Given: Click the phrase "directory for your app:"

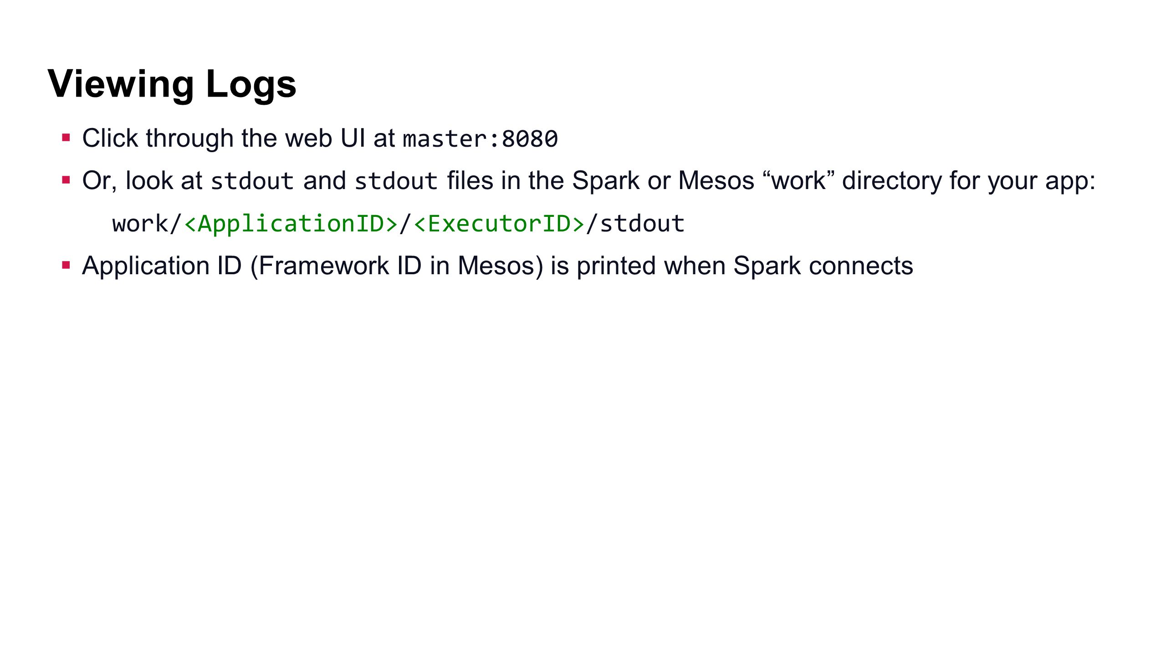Looking at the screenshot, I should (x=969, y=180).
